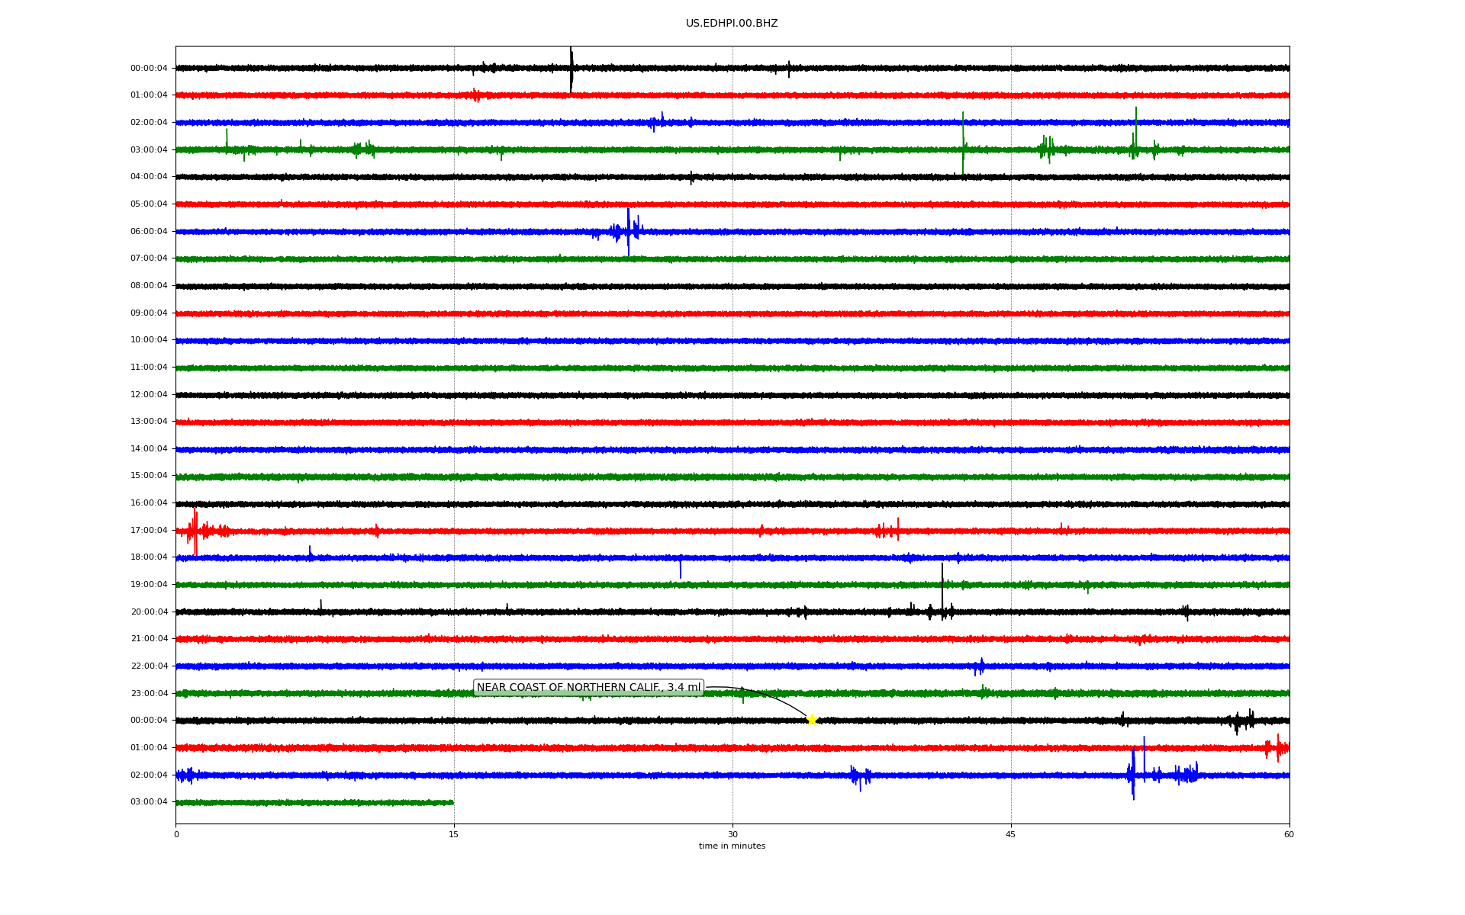This screenshot has width=1465, height=915.
Task: Click the 15 minute x-axis tick label
Action: (454, 834)
